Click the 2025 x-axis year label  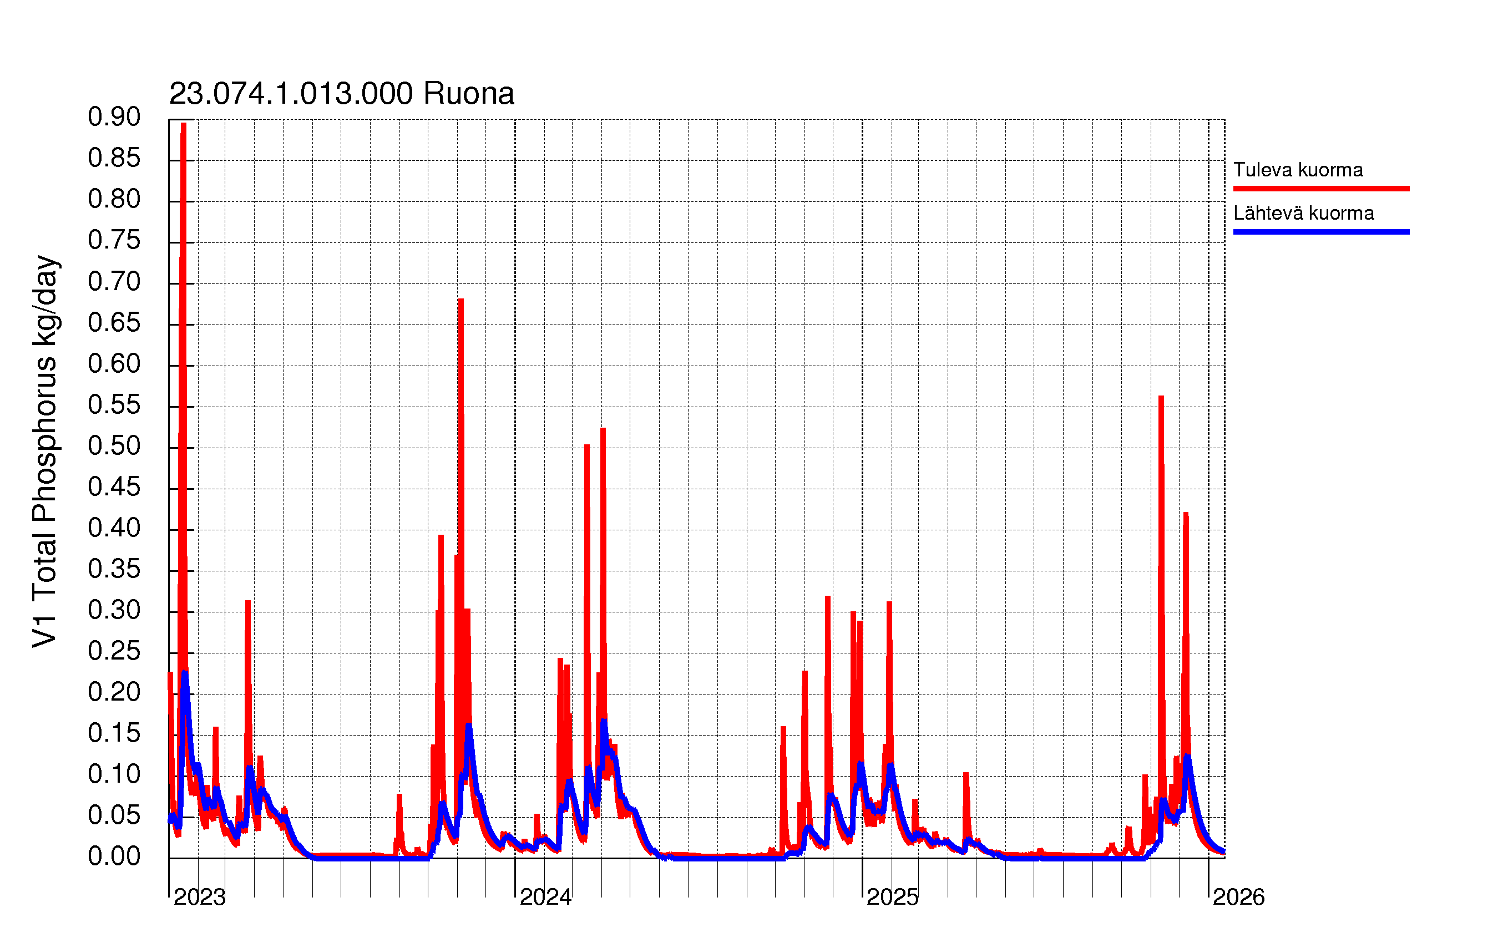tap(892, 897)
